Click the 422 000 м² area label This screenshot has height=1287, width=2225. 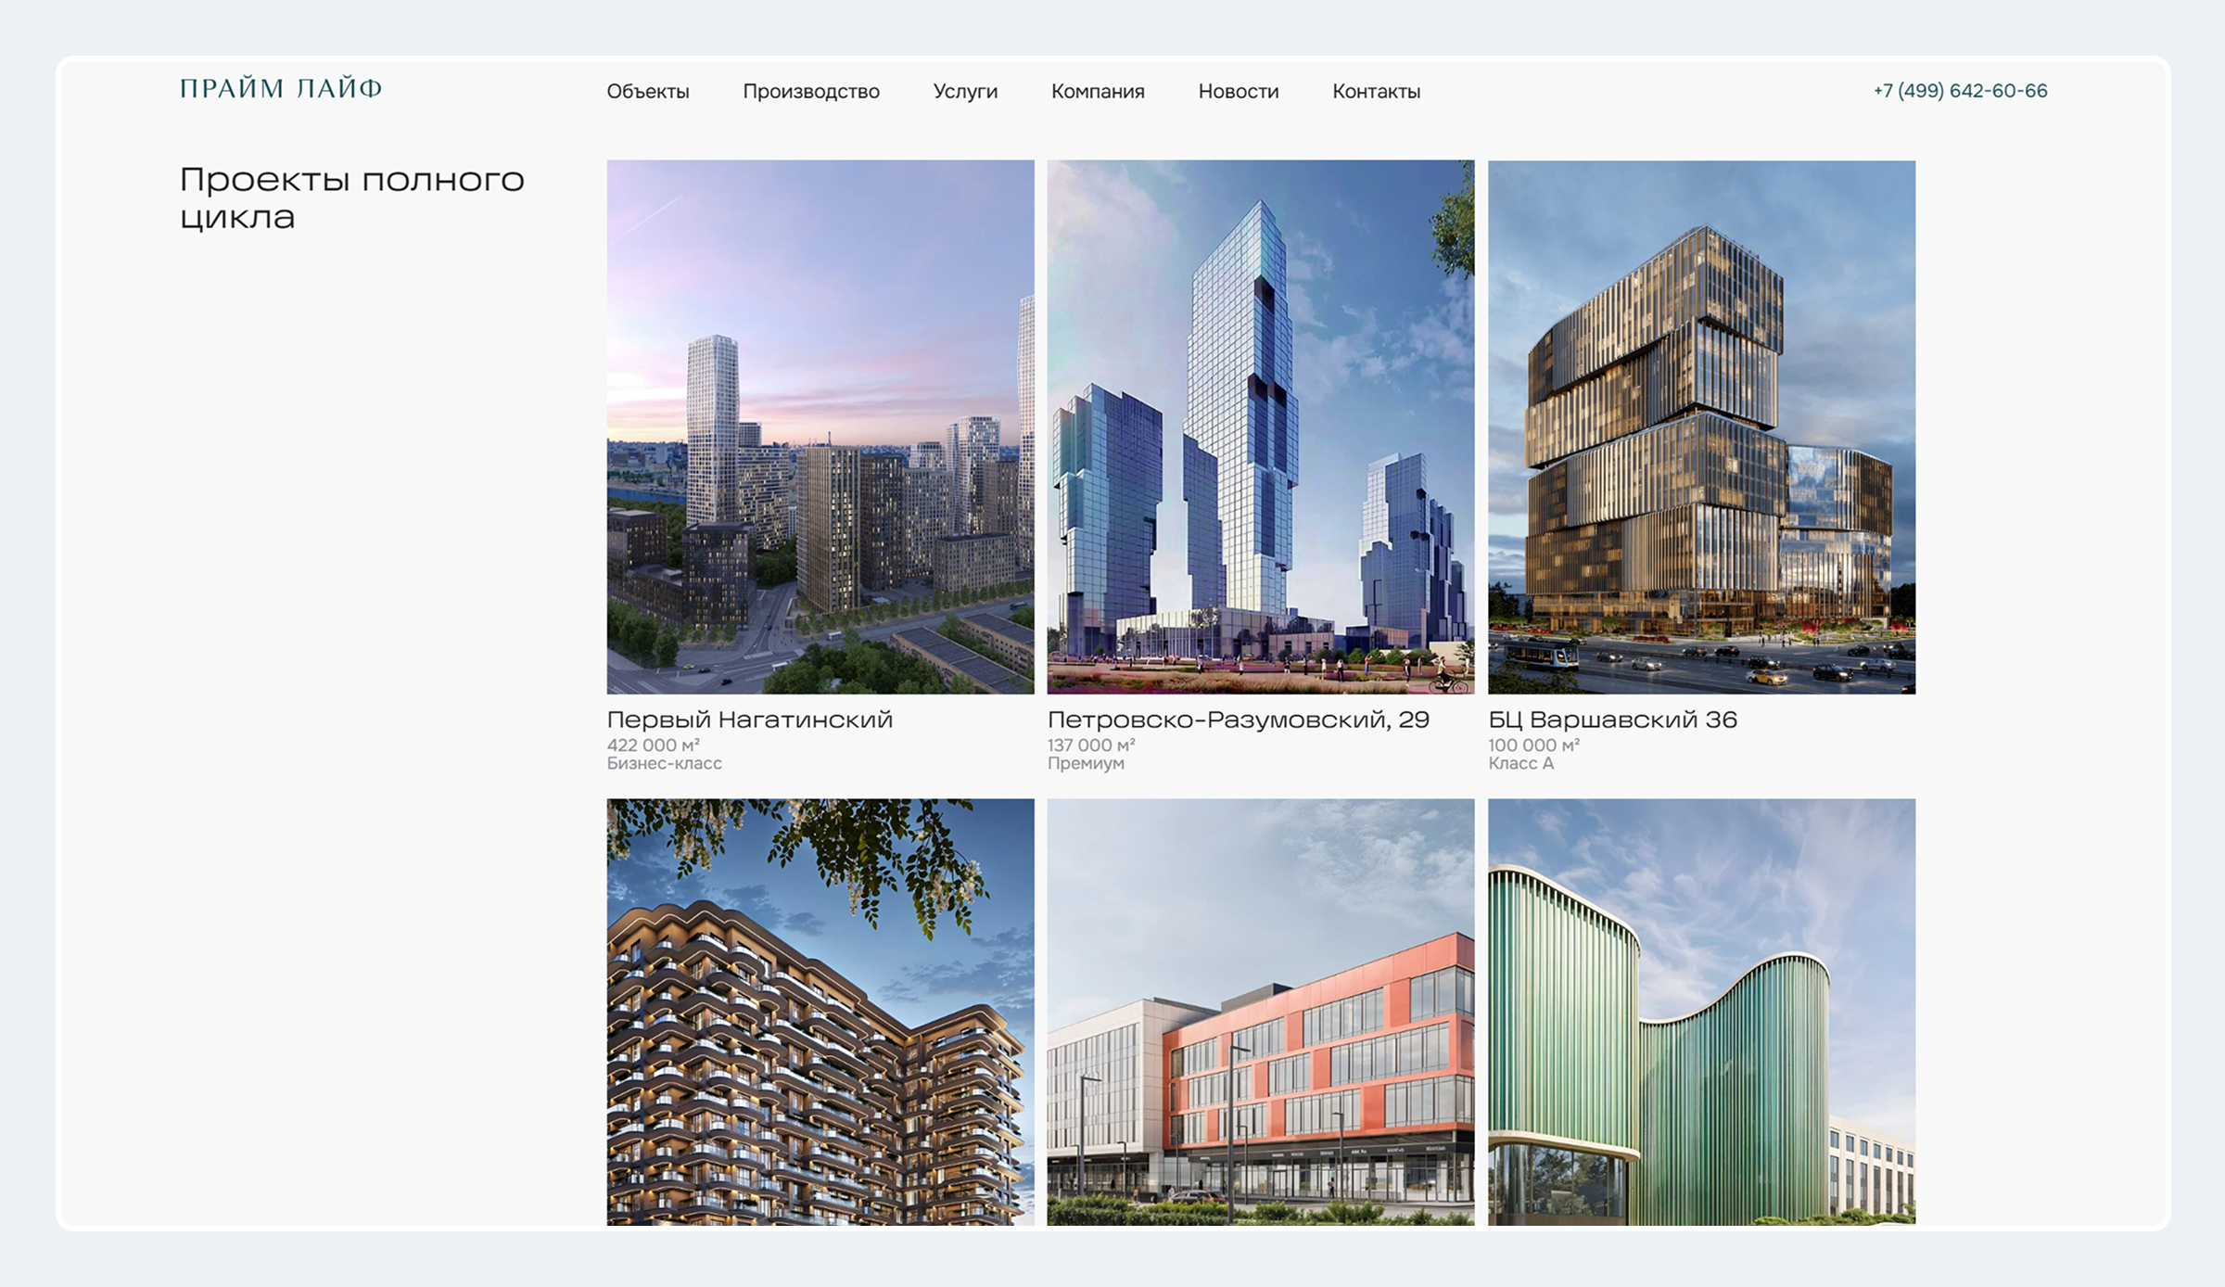pos(653,745)
